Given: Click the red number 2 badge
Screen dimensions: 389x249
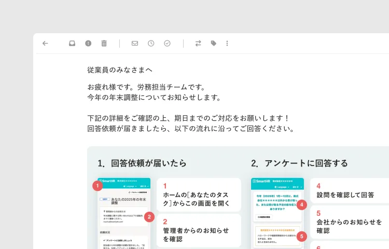Looking at the screenshot, I should [x=149, y=217].
